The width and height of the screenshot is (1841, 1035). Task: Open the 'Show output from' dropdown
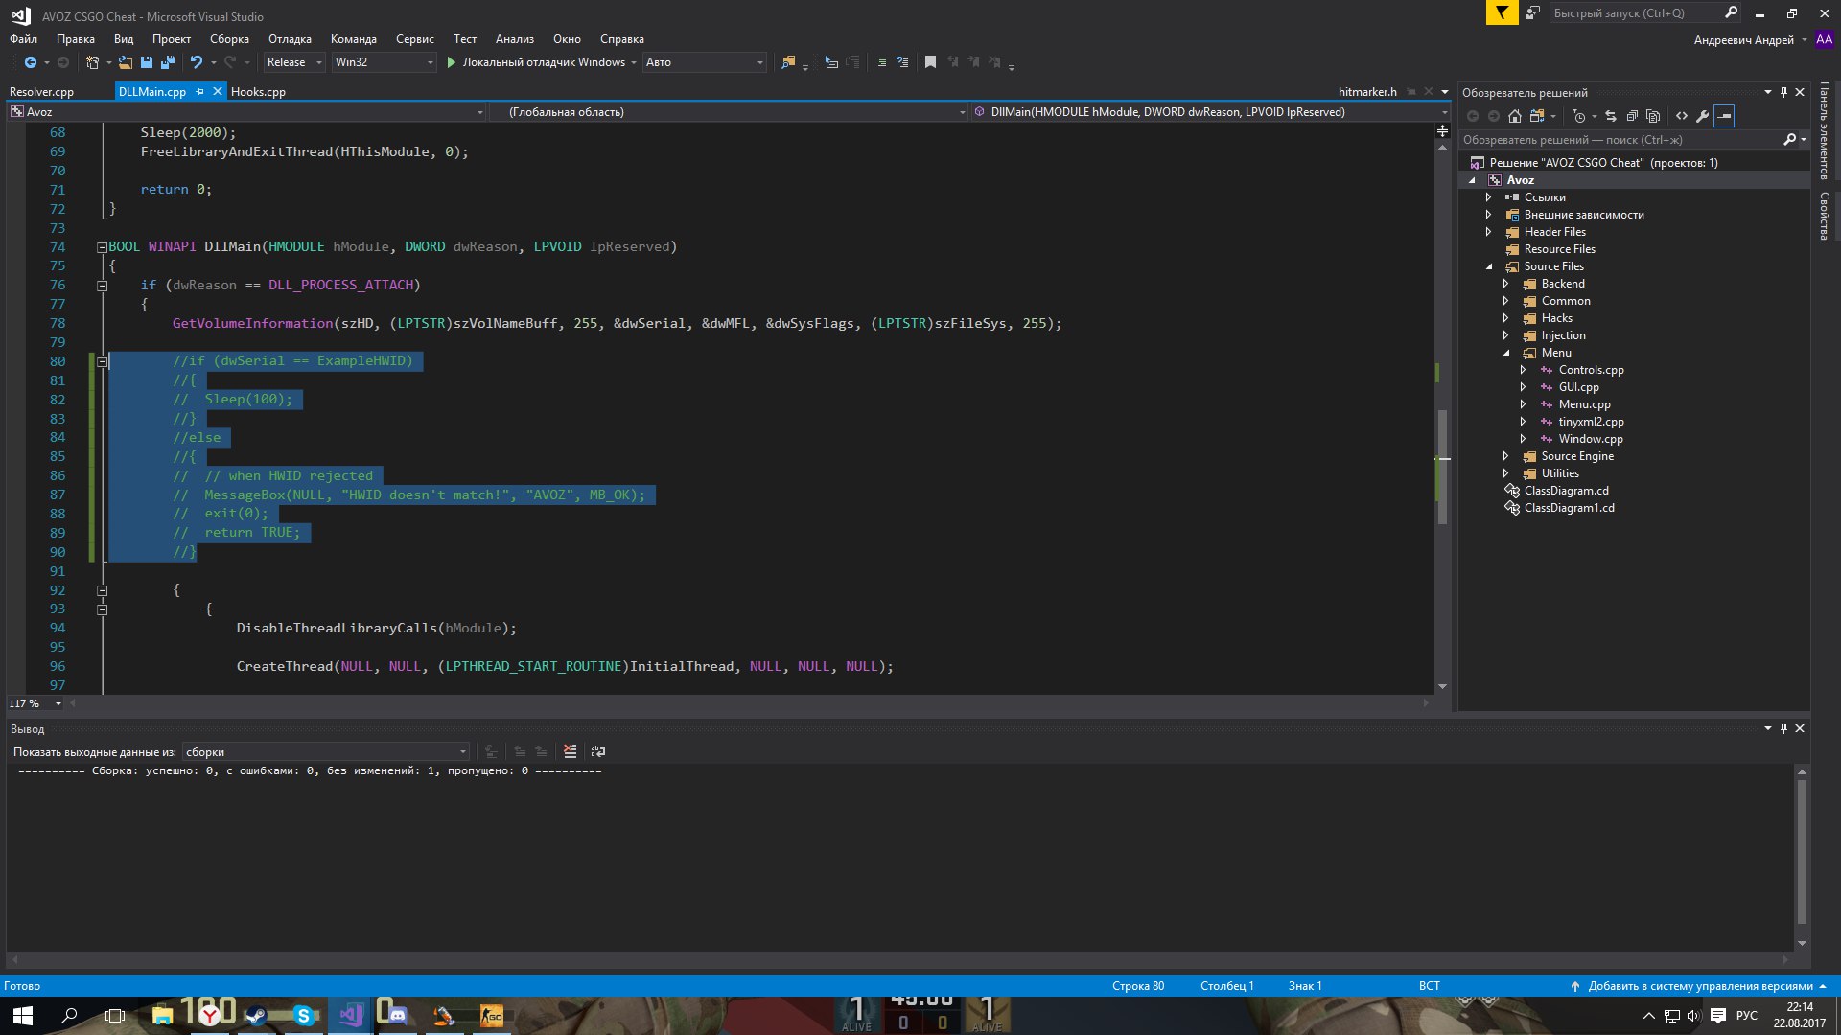pos(326,752)
